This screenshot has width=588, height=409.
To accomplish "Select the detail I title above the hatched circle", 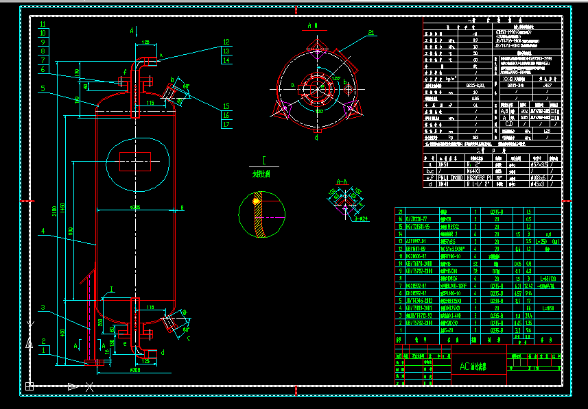I will (263, 161).
